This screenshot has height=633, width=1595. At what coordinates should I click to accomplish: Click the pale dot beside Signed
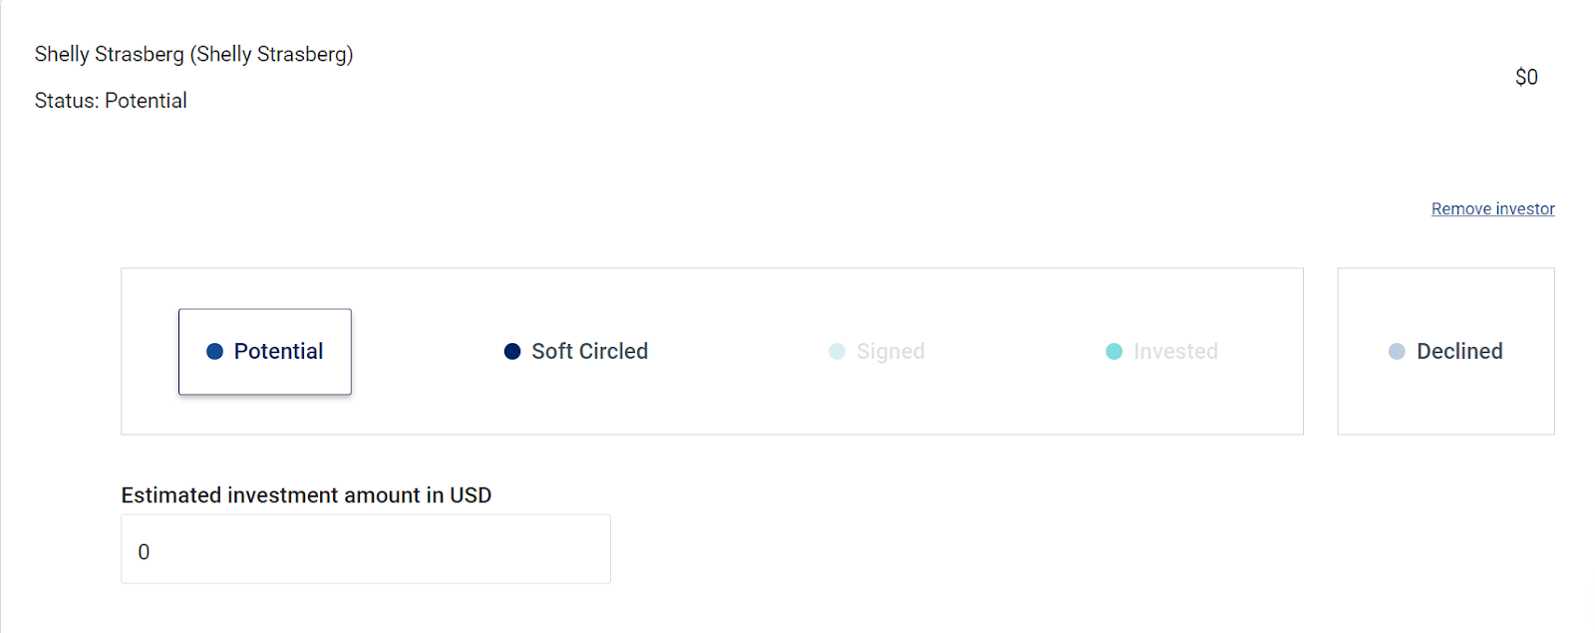click(x=837, y=351)
